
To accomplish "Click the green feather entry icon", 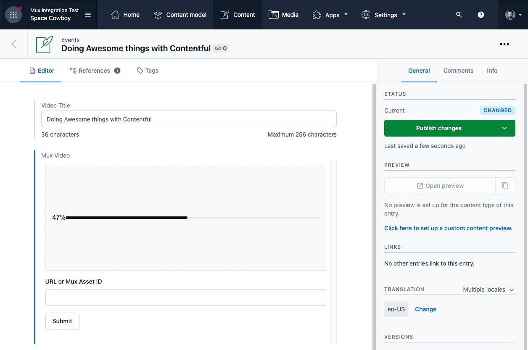I will (45, 44).
